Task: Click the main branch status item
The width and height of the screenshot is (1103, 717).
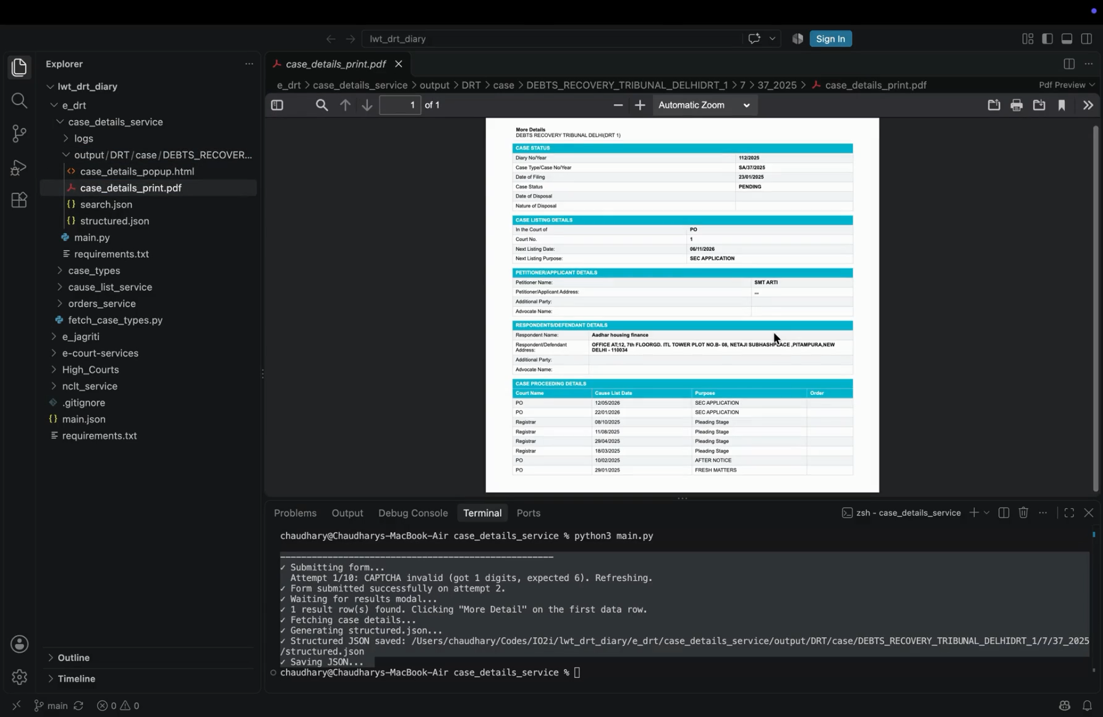Action: (51, 705)
